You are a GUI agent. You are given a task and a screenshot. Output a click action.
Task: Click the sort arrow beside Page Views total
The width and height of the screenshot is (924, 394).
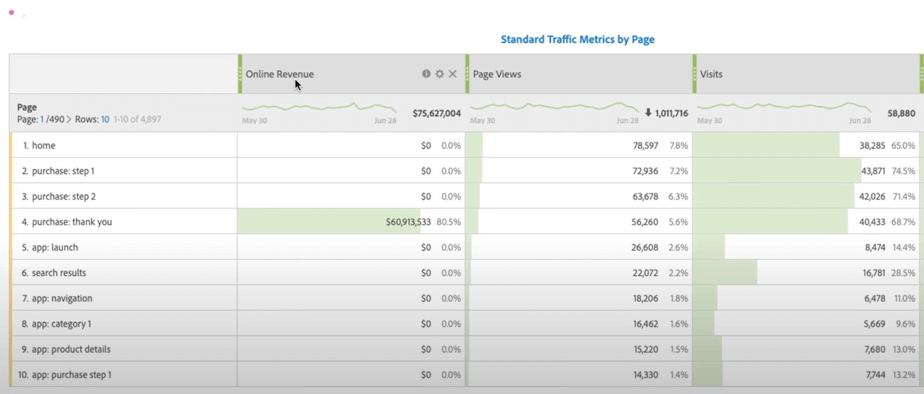click(x=648, y=112)
